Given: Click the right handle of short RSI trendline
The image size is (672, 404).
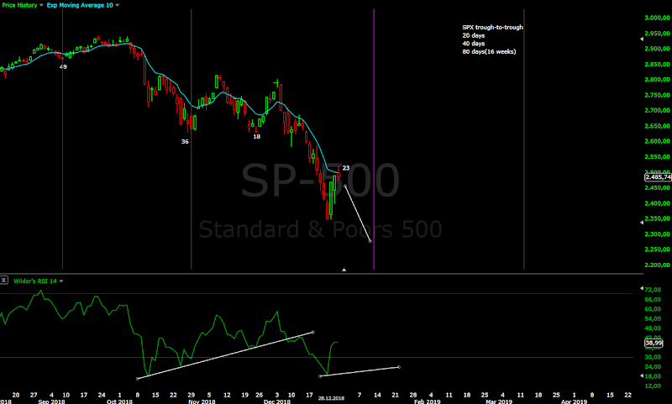Looking at the screenshot, I should (399, 367).
